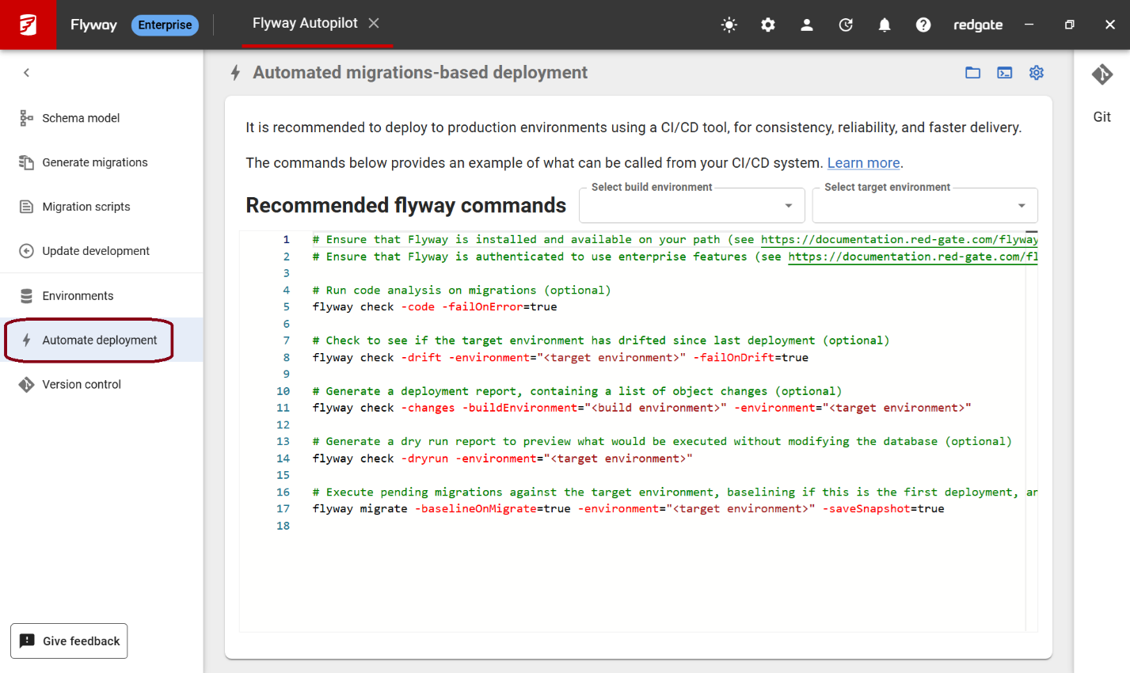This screenshot has height=673, width=1130.
Task: Open project settings blue gear icon
Action: point(1036,73)
